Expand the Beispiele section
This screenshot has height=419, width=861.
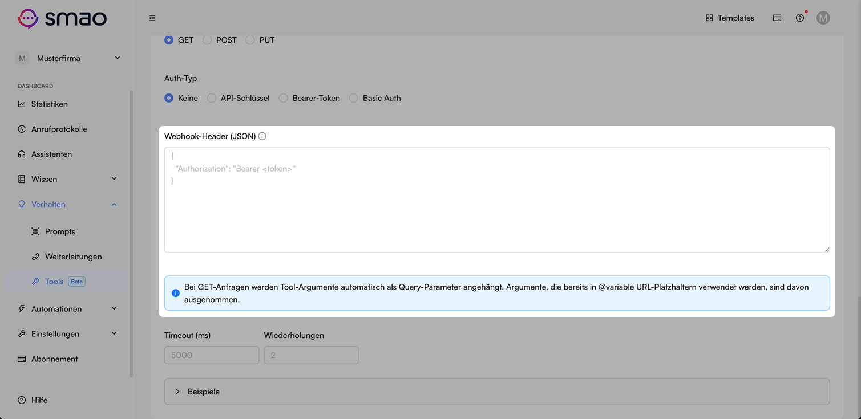[497, 392]
